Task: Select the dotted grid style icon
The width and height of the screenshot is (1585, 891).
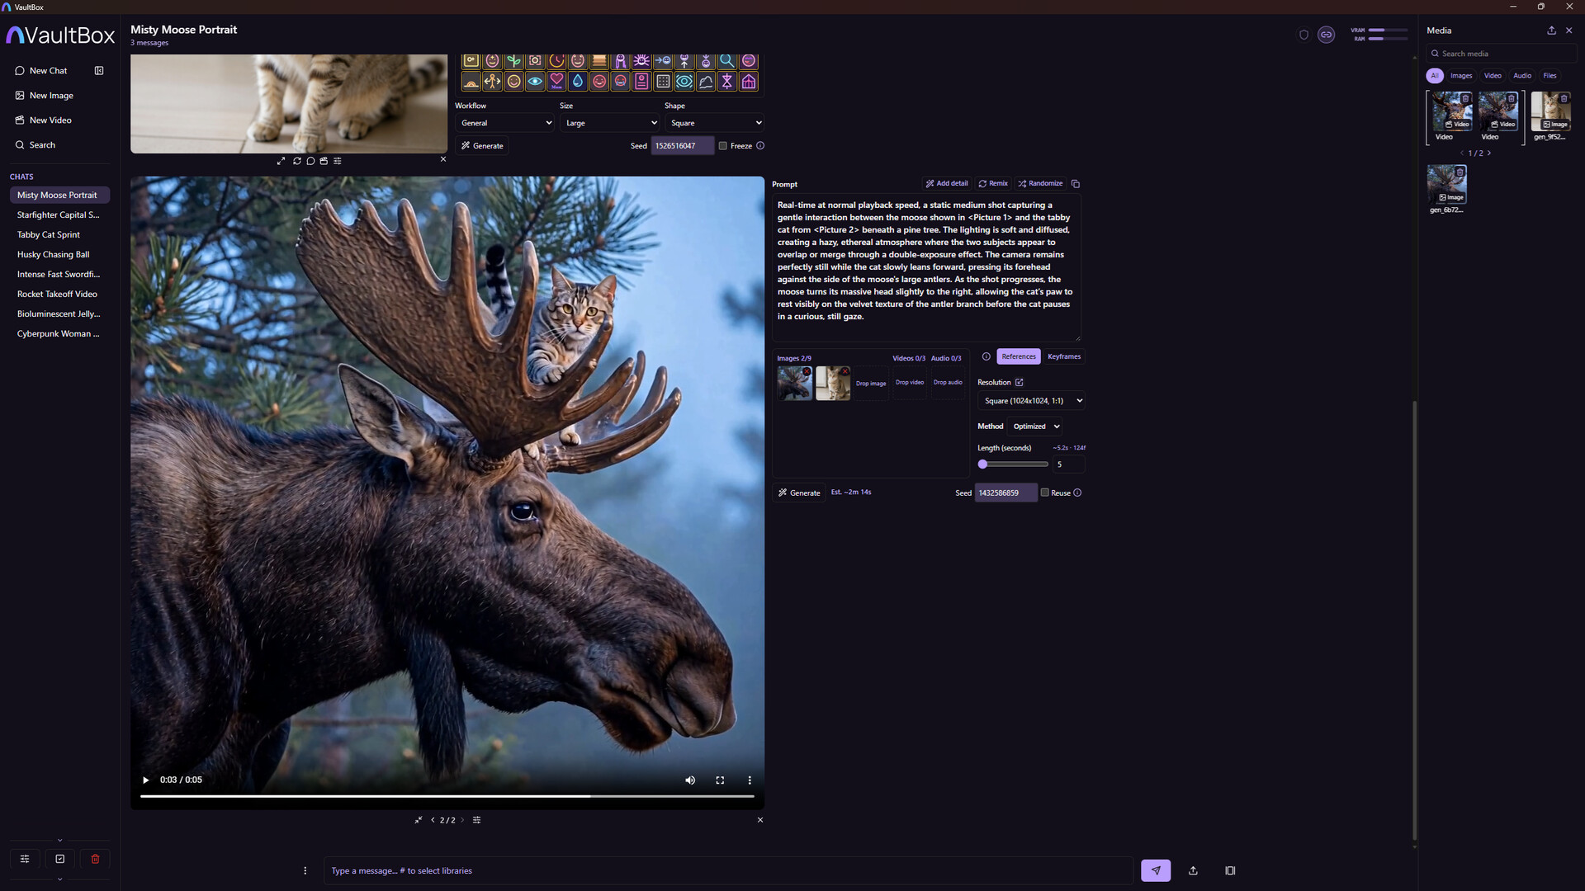Action: click(x=663, y=82)
